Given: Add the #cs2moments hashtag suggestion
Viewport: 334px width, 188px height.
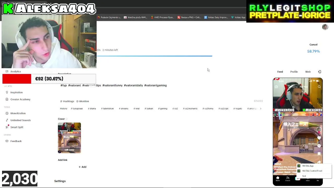Looking at the screenshot, I should click(190, 109).
